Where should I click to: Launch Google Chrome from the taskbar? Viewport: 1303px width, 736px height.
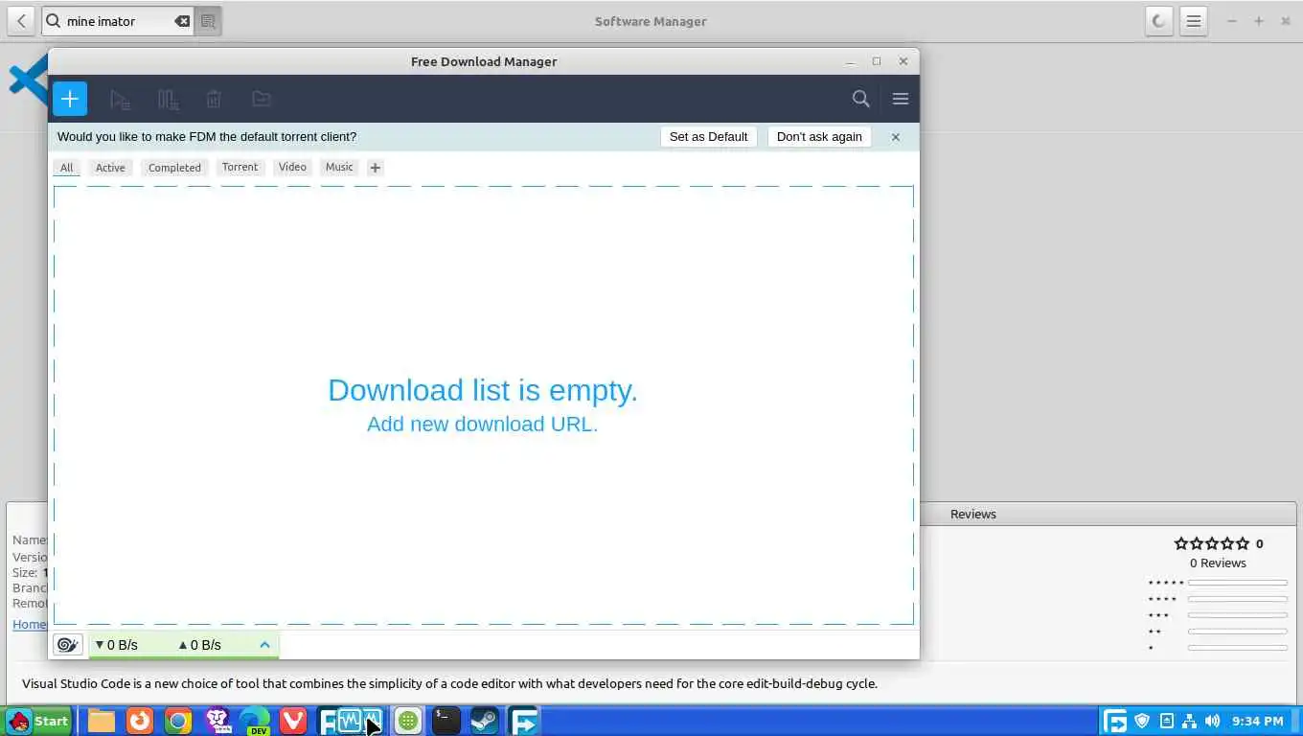point(178,721)
